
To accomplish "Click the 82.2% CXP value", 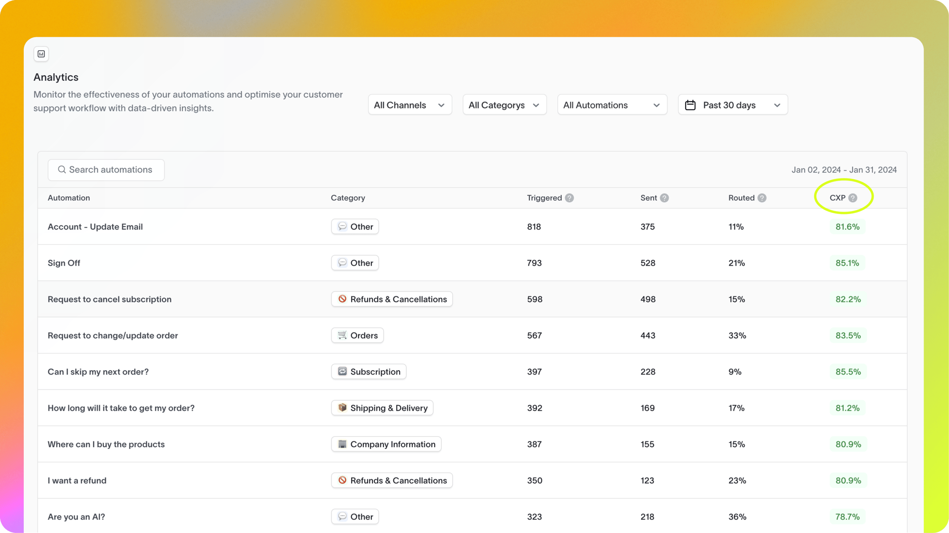I will (x=848, y=299).
